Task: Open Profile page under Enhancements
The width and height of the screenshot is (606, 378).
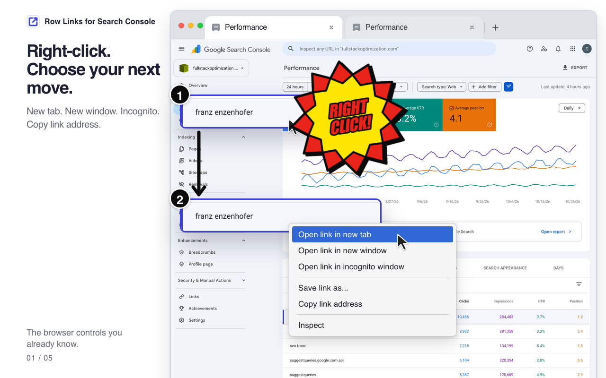Action: 200,264
